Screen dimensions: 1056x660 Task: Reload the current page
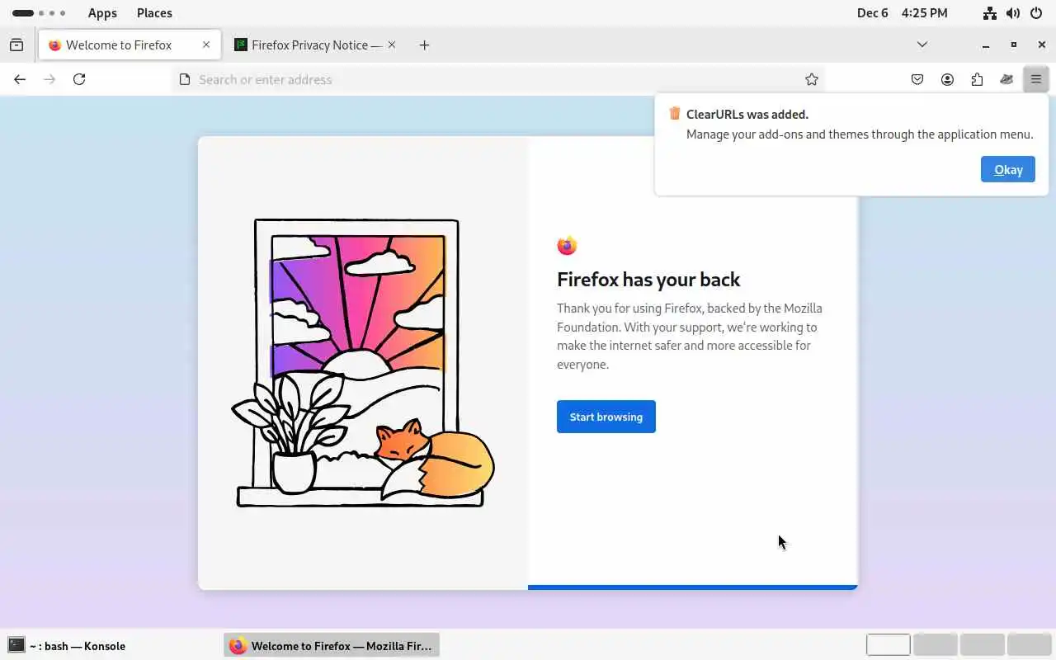tap(79, 79)
